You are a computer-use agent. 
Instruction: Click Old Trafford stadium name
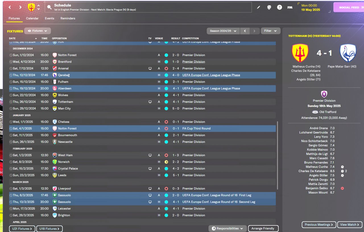328,112
